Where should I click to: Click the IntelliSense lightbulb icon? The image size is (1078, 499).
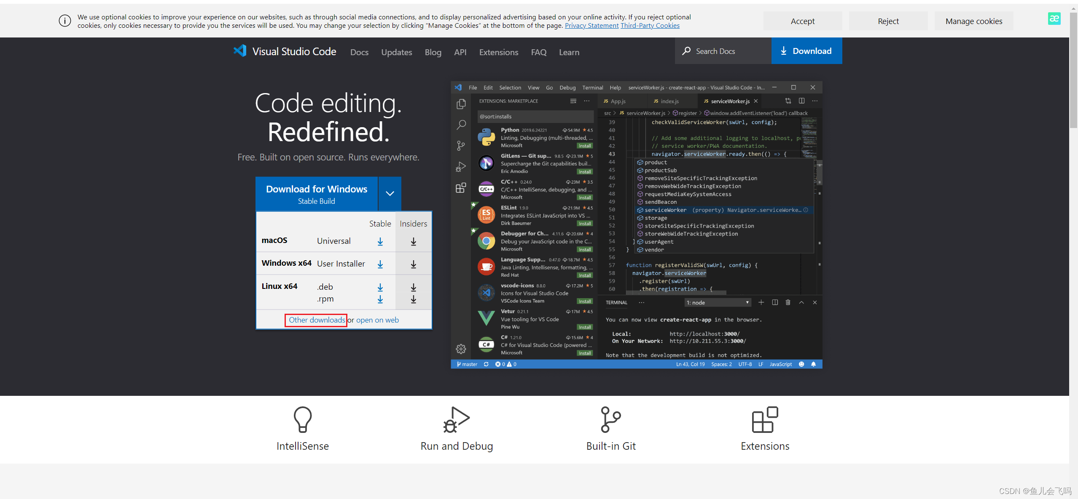coord(302,419)
